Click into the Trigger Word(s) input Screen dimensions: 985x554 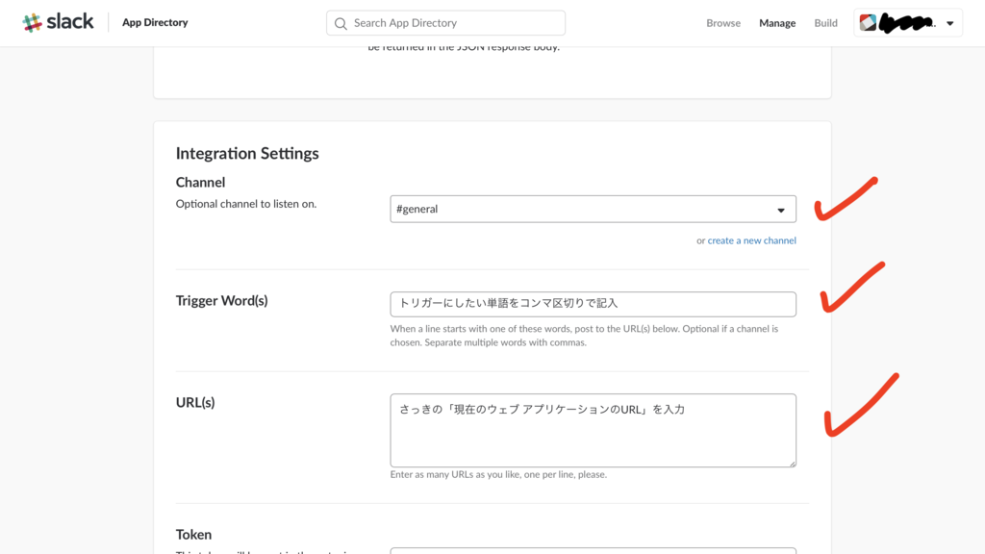(593, 304)
